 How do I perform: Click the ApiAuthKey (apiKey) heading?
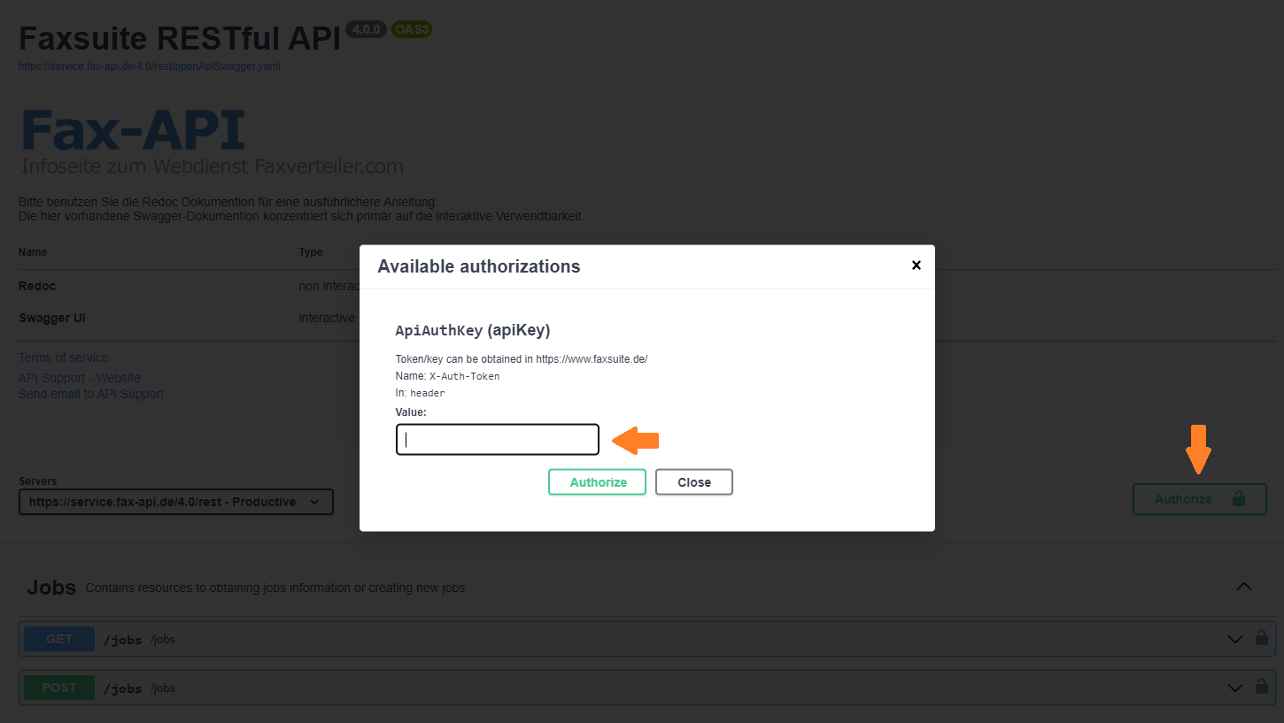coord(473,330)
